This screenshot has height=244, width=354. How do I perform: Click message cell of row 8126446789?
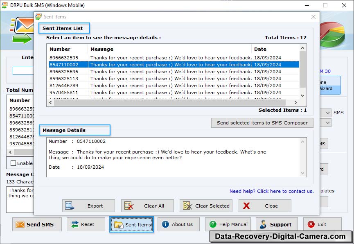tap(171, 86)
